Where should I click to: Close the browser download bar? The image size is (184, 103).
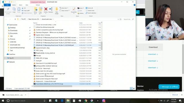click(182, 95)
